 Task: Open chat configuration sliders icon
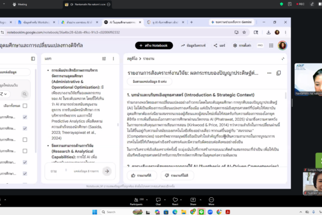pos(104,59)
